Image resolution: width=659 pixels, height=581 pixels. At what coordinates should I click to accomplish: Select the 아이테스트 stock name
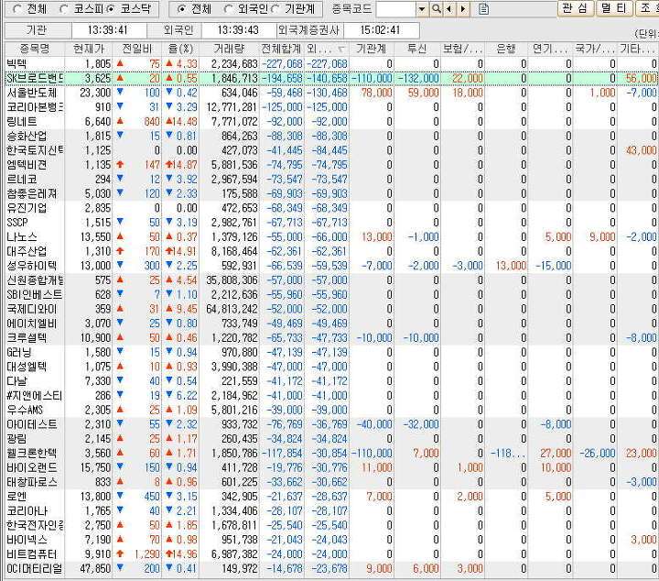point(31,424)
